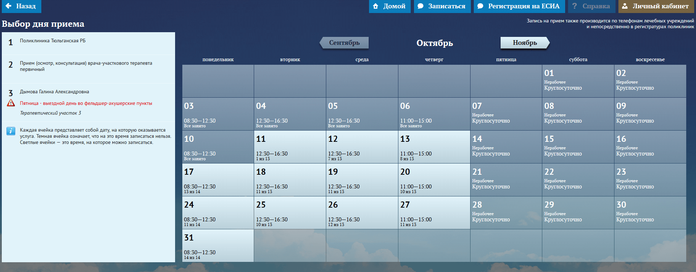The width and height of the screenshot is (696, 272).
Task: Click non-working day 28 cell
Action: (506, 213)
